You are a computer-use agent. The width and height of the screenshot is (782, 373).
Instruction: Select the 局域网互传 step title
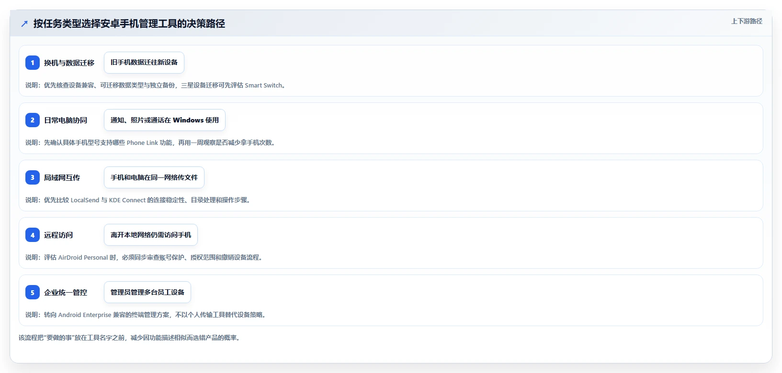point(62,177)
